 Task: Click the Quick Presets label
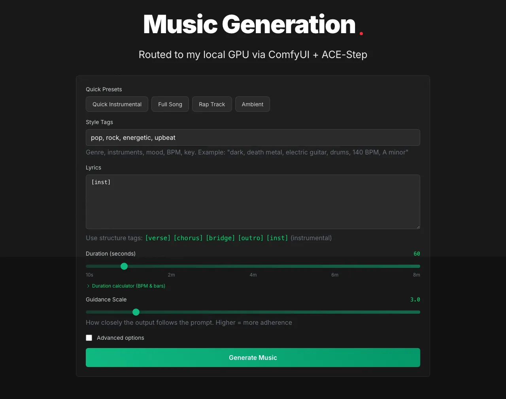click(x=104, y=89)
